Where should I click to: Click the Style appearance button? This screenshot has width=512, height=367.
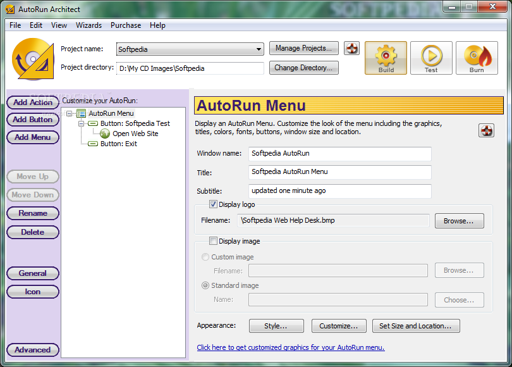pyautogui.click(x=276, y=326)
